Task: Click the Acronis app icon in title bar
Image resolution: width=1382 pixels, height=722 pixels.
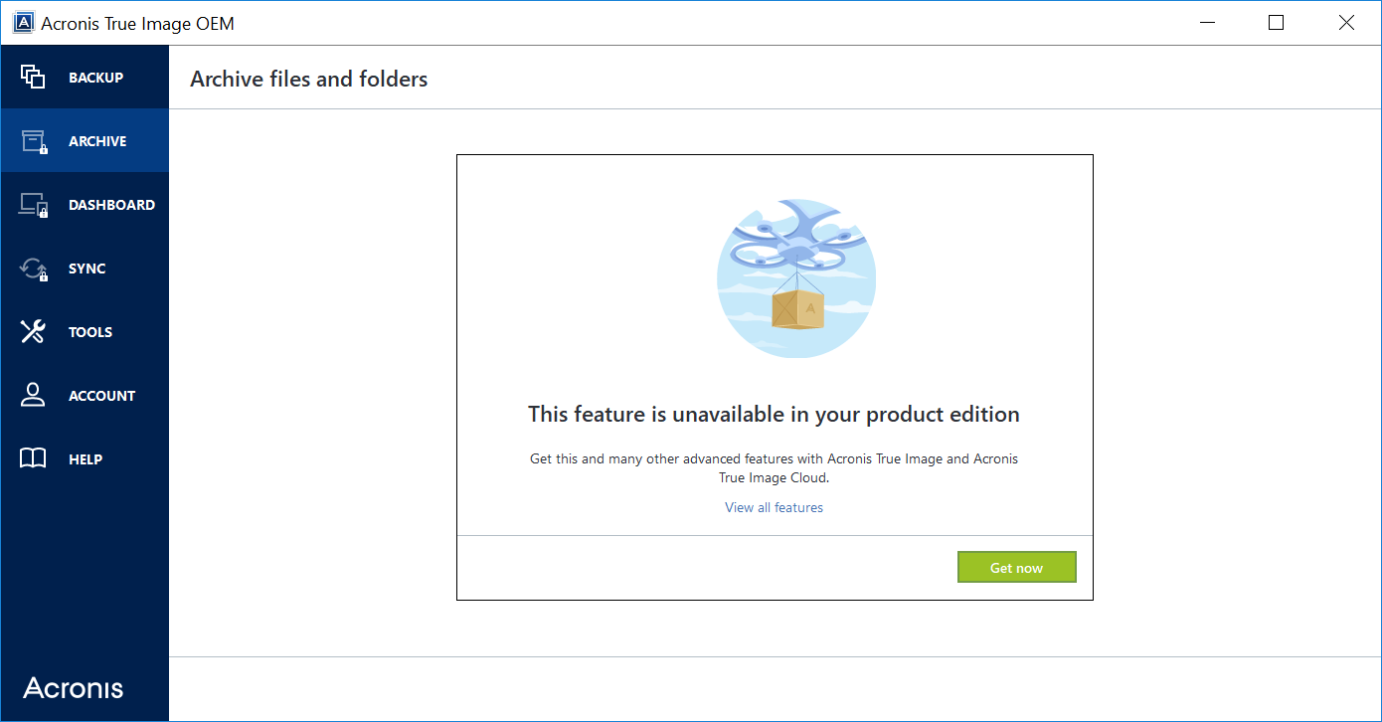Action: click(x=23, y=23)
